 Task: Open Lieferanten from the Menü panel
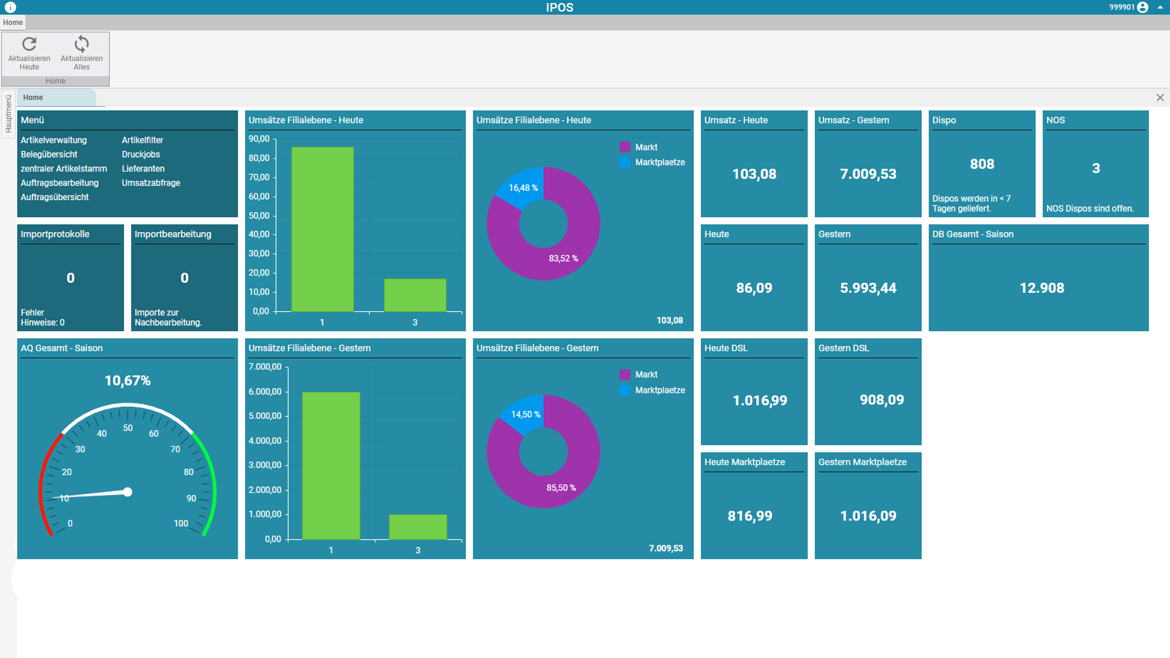[x=143, y=168]
